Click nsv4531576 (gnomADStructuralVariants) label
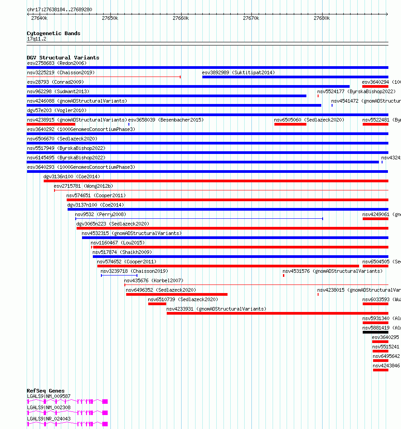Image resolution: width=401 pixels, height=429 pixels. click(333, 271)
